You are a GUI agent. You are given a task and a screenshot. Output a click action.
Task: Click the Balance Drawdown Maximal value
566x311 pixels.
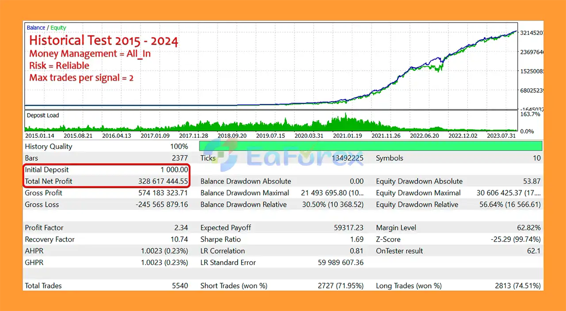332,193
